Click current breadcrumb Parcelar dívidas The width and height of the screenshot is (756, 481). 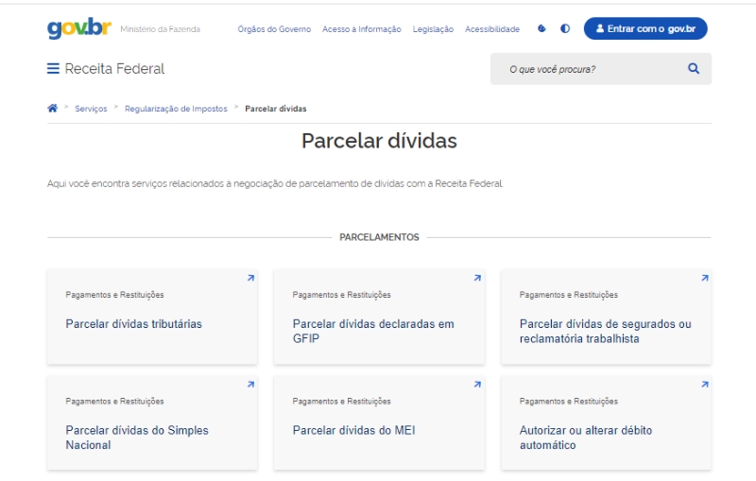275,109
